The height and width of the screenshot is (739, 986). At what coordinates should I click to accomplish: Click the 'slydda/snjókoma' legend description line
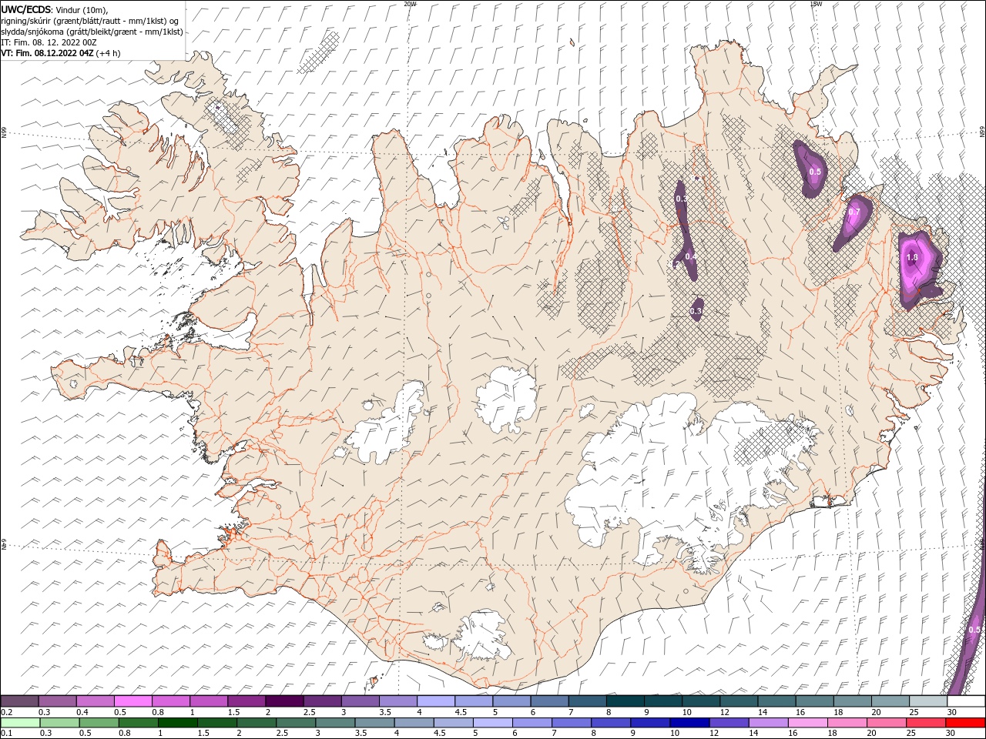(x=92, y=32)
